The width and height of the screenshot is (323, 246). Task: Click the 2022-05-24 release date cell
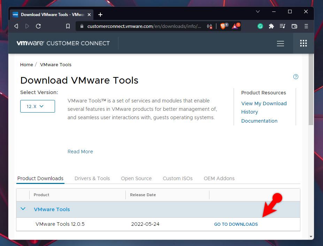pyautogui.click(x=145, y=224)
